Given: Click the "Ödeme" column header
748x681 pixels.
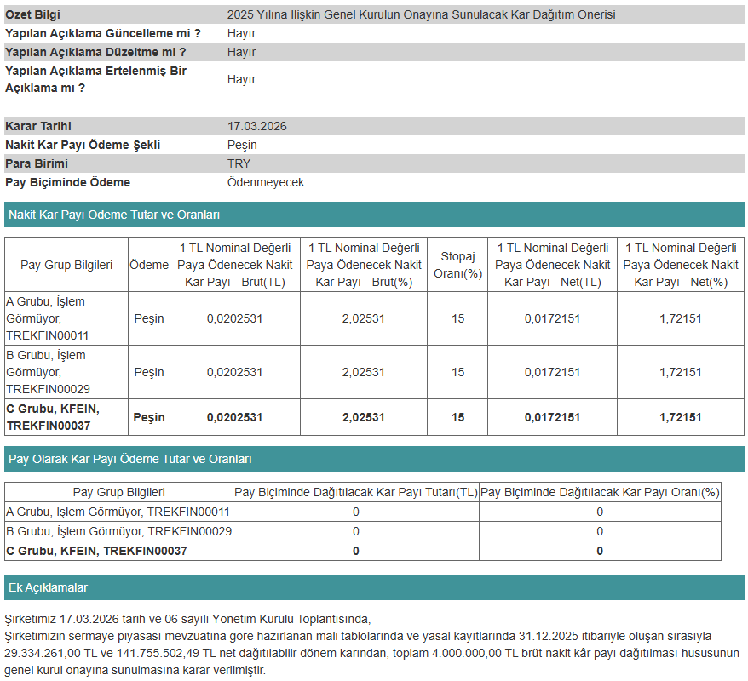Looking at the screenshot, I should 149,265.
